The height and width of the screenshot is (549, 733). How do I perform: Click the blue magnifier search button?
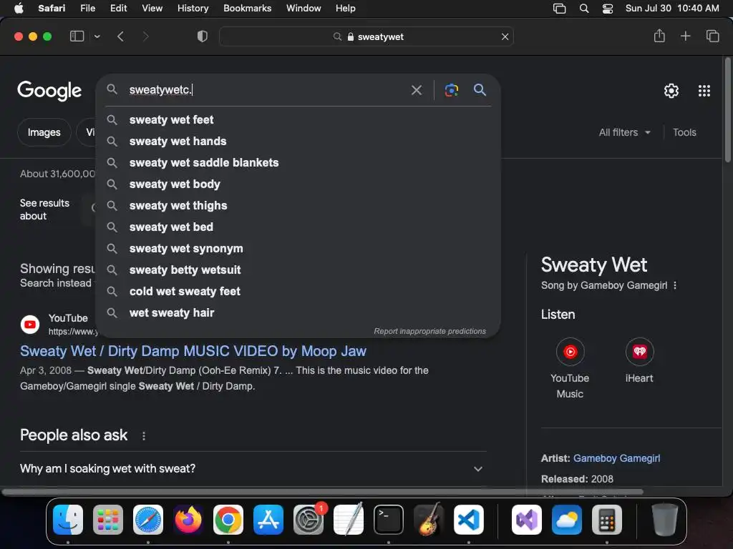(480, 89)
